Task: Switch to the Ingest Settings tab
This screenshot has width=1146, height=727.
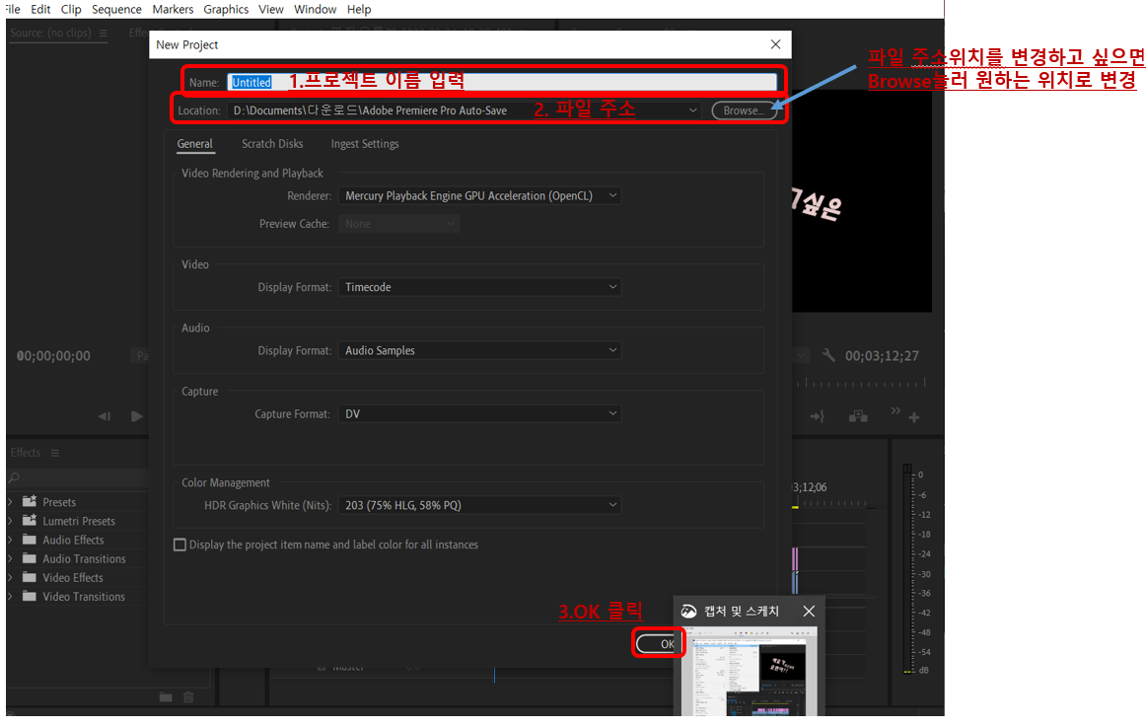Action: pyautogui.click(x=365, y=144)
